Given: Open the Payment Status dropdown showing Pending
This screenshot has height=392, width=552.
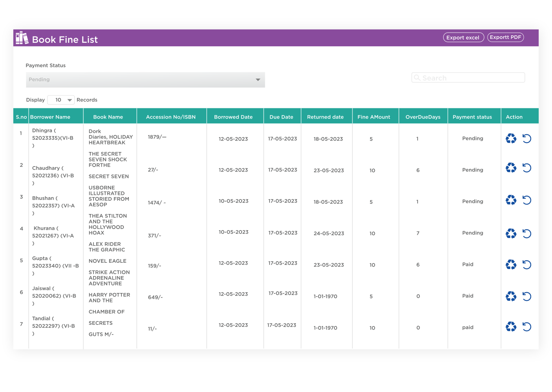Looking at the screenshot, I should tap(145, 80).
